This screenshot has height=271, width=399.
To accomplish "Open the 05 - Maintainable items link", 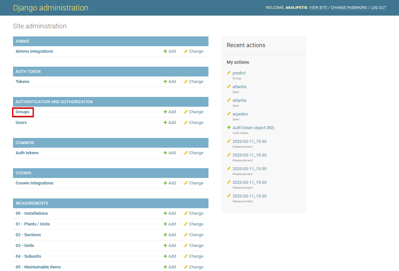I will [38, 267].
